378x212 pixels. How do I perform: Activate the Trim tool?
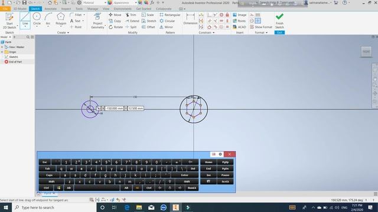pyautogui.click(x=131, y=15)
